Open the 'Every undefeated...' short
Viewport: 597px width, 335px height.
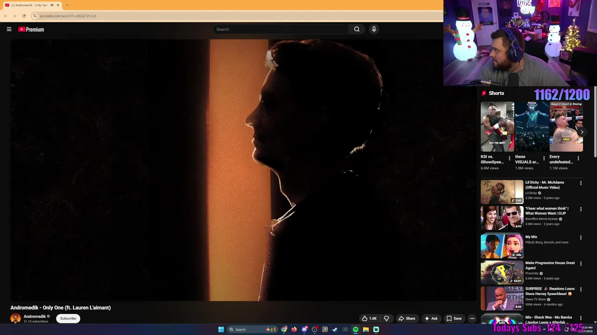pos(566,127)
